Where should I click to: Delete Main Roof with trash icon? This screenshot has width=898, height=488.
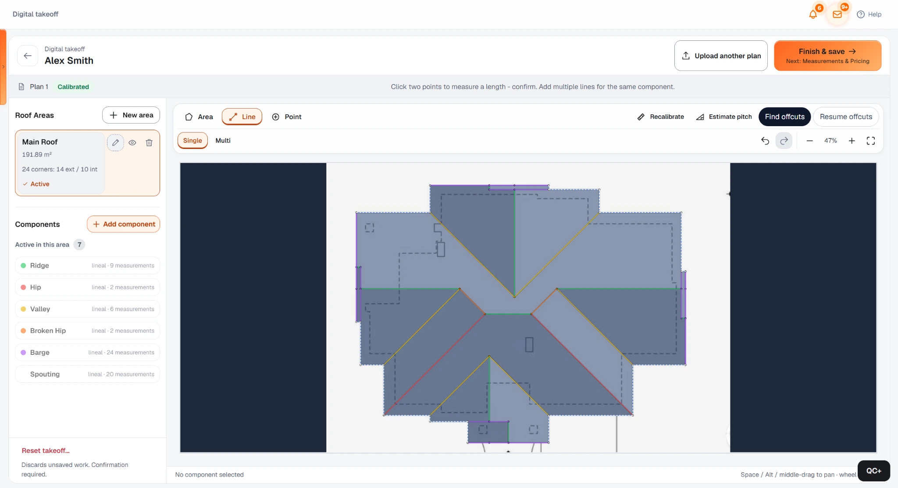149,142
